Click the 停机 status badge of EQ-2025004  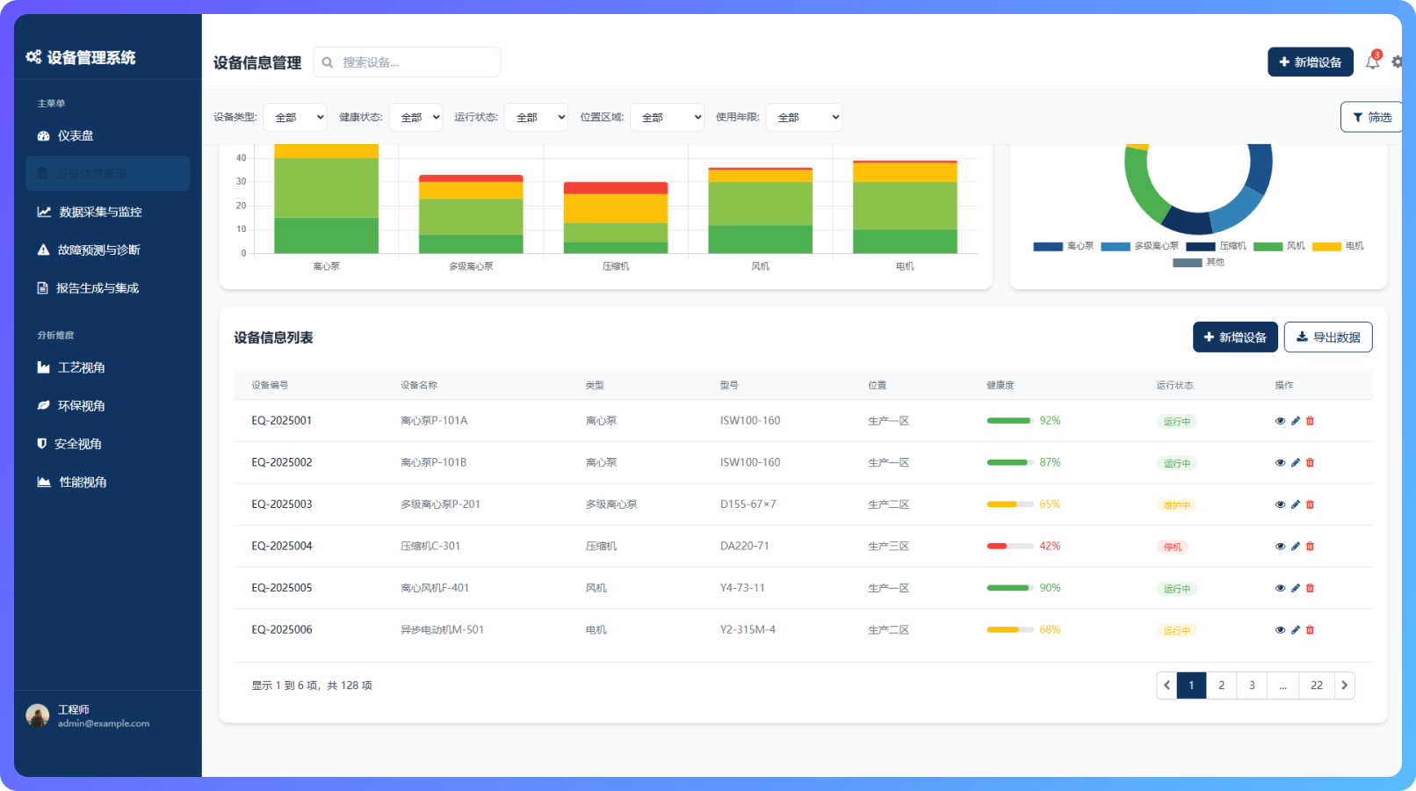coord(1173,548)
